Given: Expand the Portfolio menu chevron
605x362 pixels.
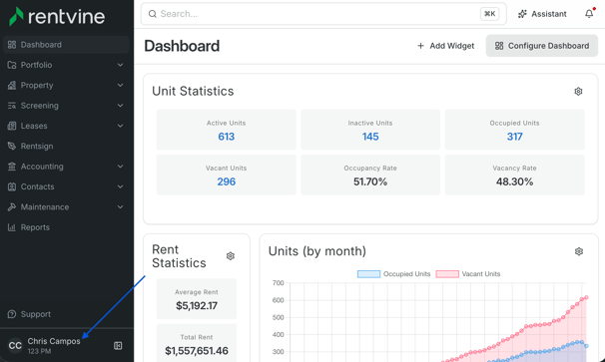Looking at the screenshot, I should point(121,65).
